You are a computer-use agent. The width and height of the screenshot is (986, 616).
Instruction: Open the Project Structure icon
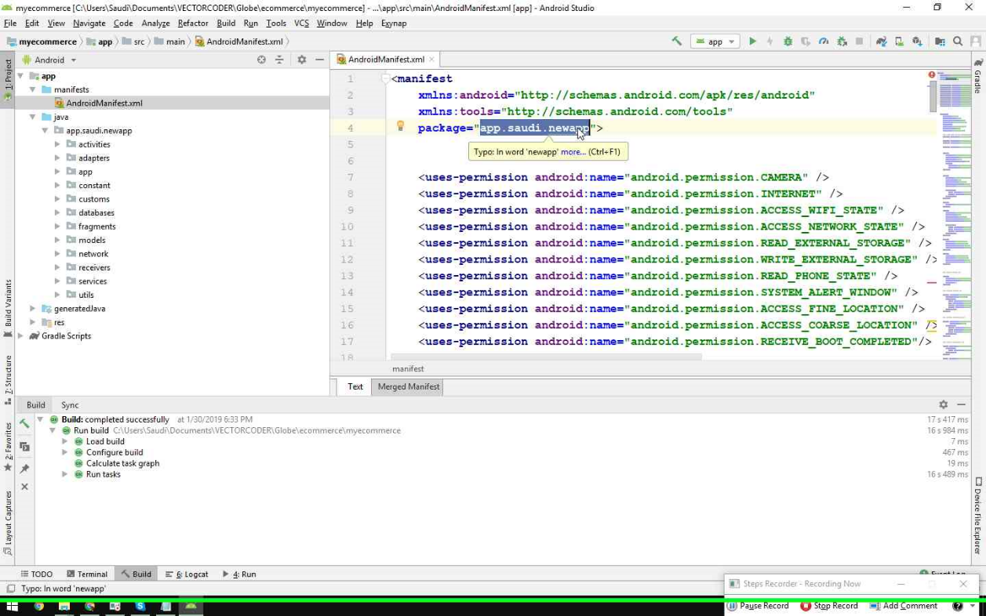940,42
